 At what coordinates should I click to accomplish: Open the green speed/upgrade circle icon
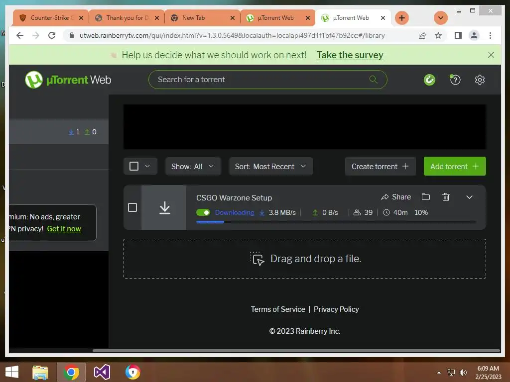click(x=429, y=80)
